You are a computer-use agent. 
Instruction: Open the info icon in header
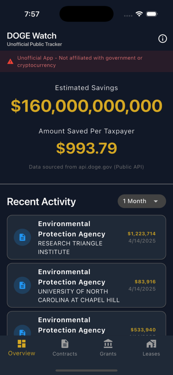162,38
